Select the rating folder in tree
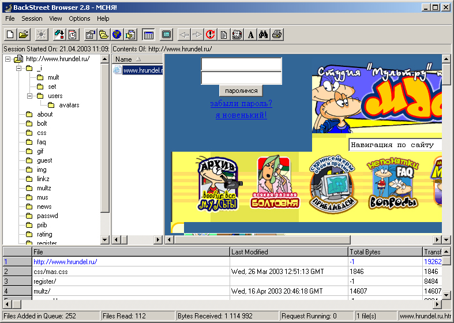Image resolution: width=454 pixels, height=323 pixels. [44, 234]
